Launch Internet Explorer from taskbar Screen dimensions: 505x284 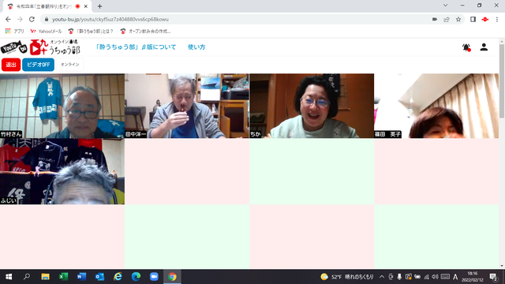118,277
